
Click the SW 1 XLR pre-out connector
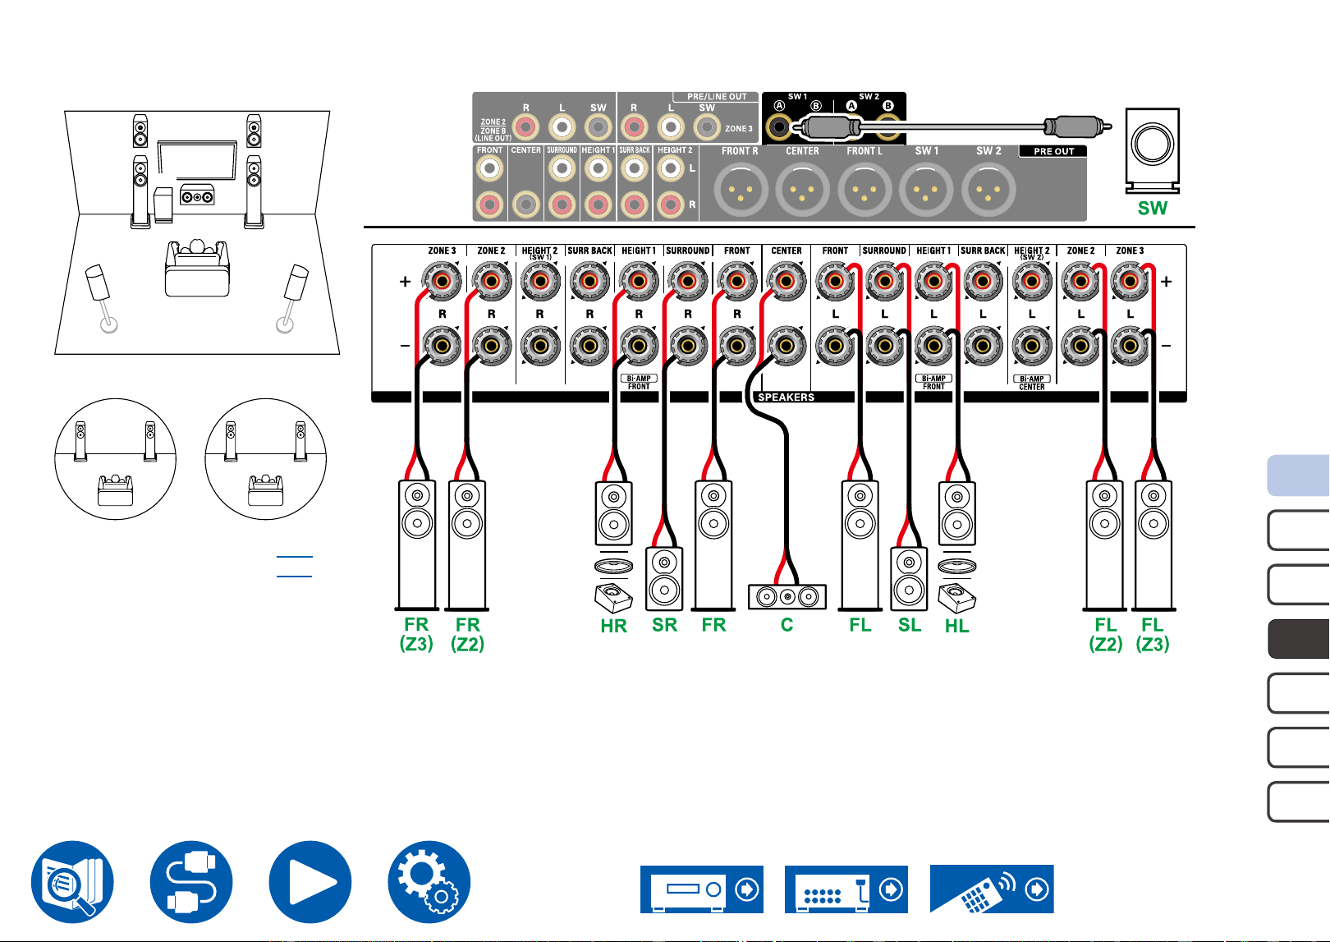926,190
